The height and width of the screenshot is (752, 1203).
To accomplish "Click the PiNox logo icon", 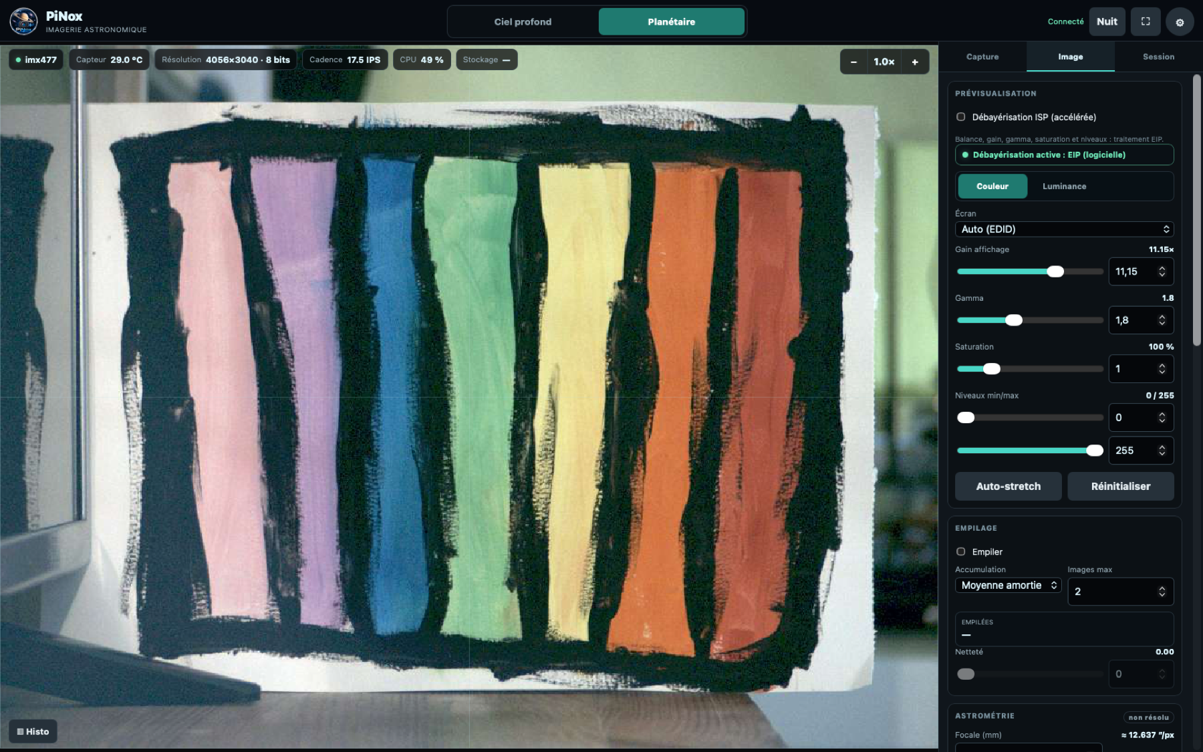I will pos(23,21).
